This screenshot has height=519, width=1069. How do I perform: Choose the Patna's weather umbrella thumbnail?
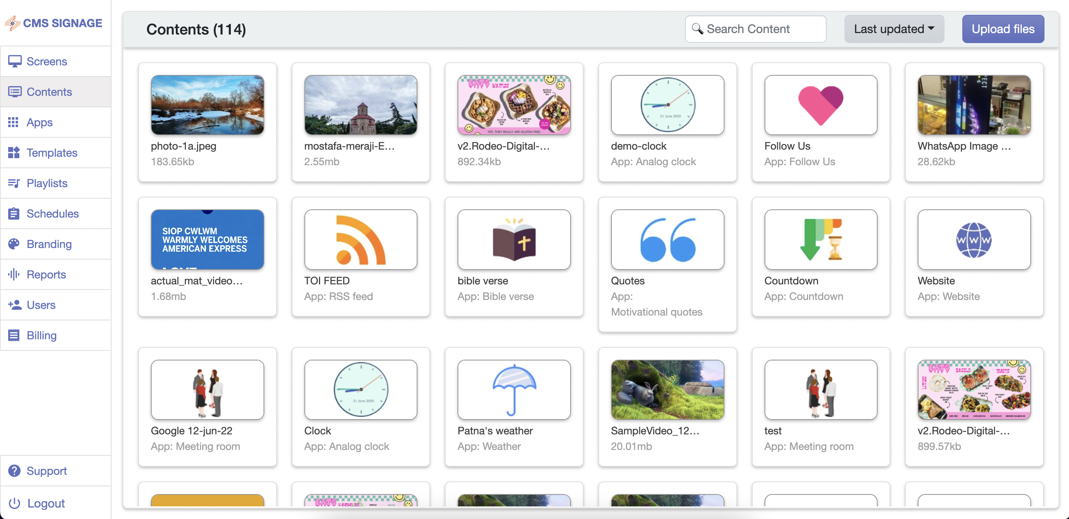click(514, 390)
